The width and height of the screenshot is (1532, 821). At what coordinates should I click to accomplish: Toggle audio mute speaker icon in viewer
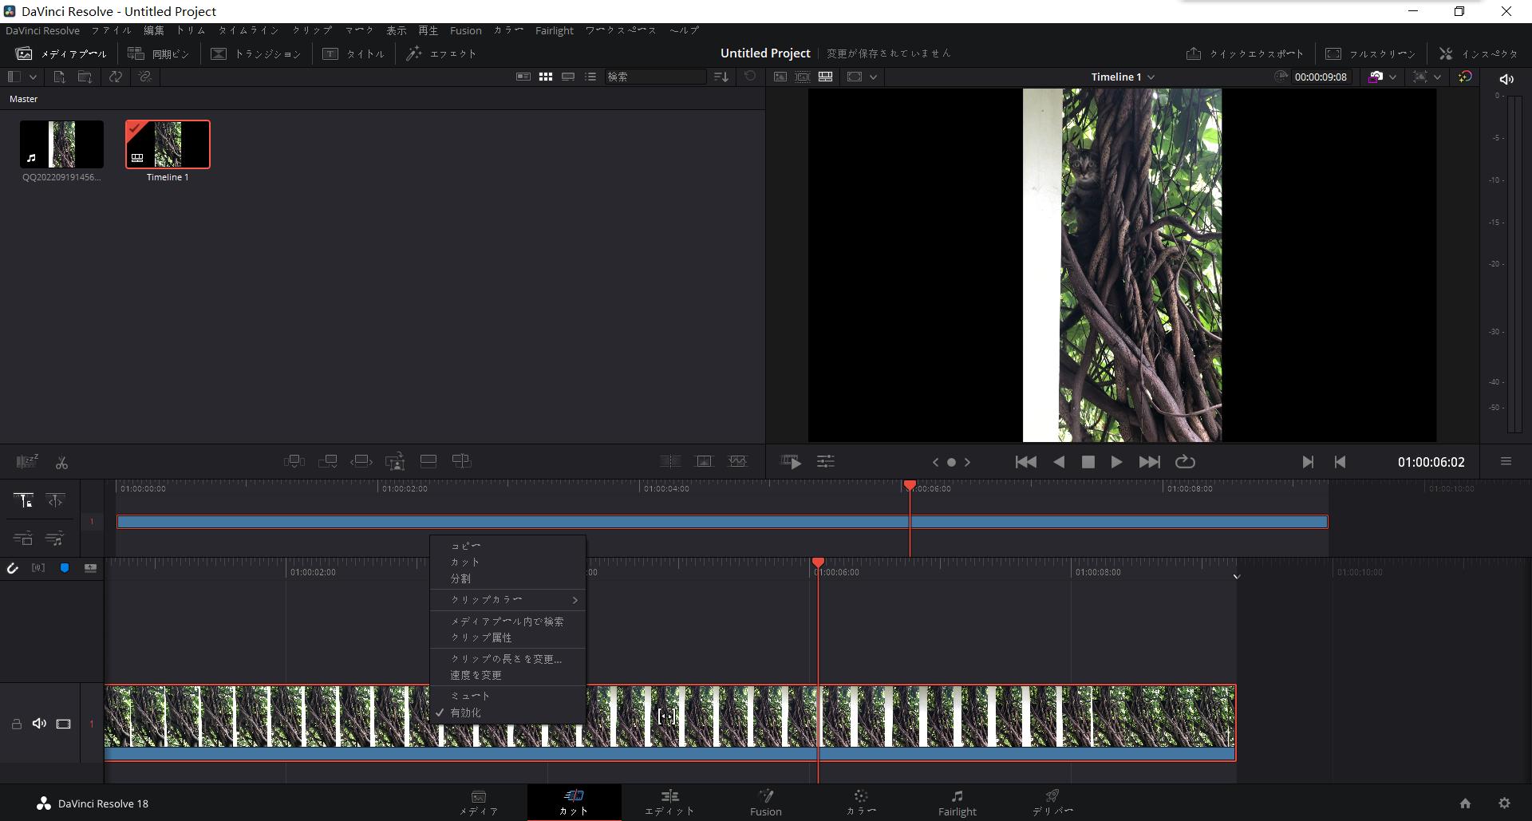1506,79
